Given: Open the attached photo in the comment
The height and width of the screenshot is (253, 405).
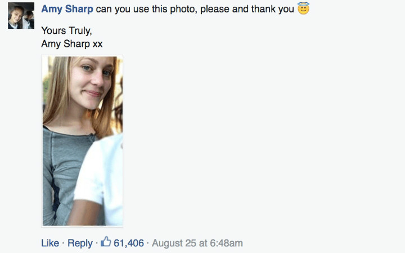Looking at the screenshot, I should tap(83, 141).
